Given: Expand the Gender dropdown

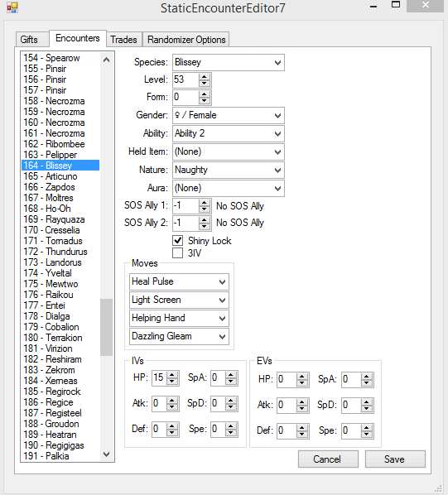Looking at the screenshot, I should tap(229, 115).
